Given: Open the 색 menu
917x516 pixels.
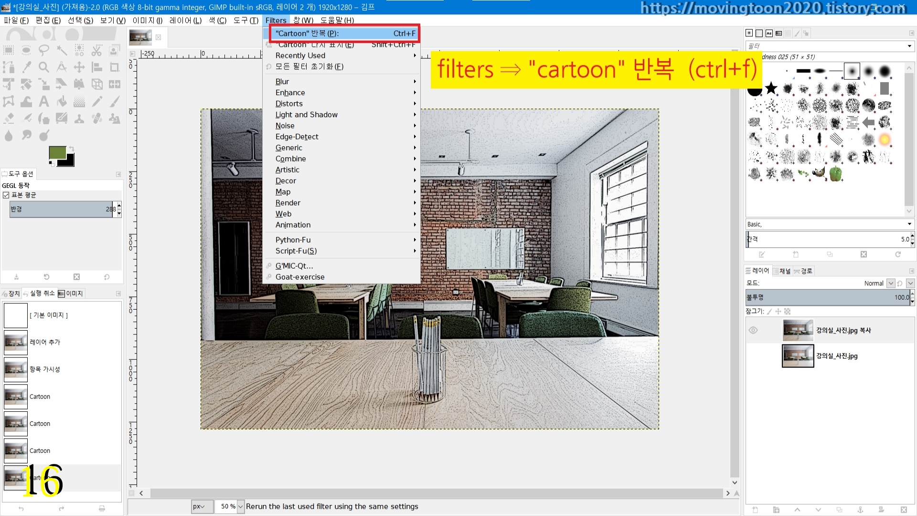Looking at the screenshot, I should click(x=218, y=20).
